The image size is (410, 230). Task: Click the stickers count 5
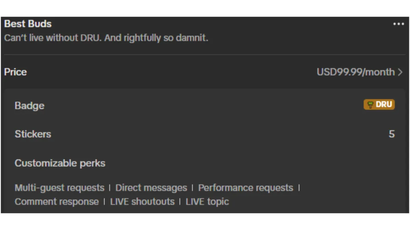pos(392,134)
